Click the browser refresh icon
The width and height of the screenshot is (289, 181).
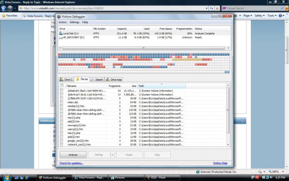(212, 8)
